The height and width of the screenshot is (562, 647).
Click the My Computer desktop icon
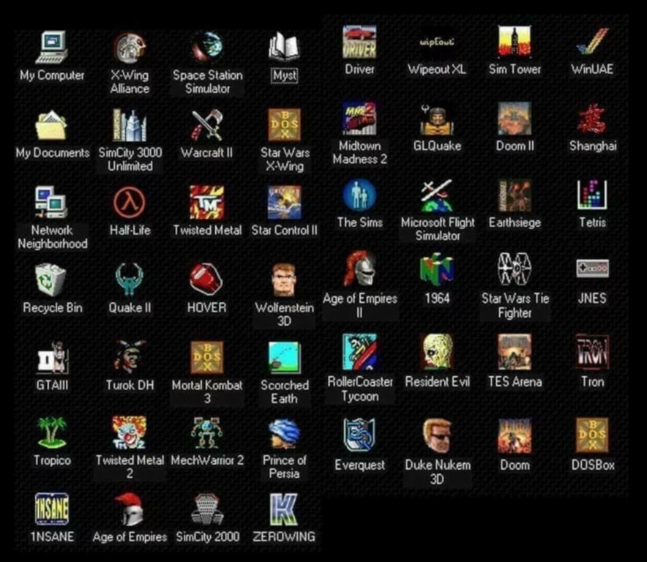[x=51, y=48]
